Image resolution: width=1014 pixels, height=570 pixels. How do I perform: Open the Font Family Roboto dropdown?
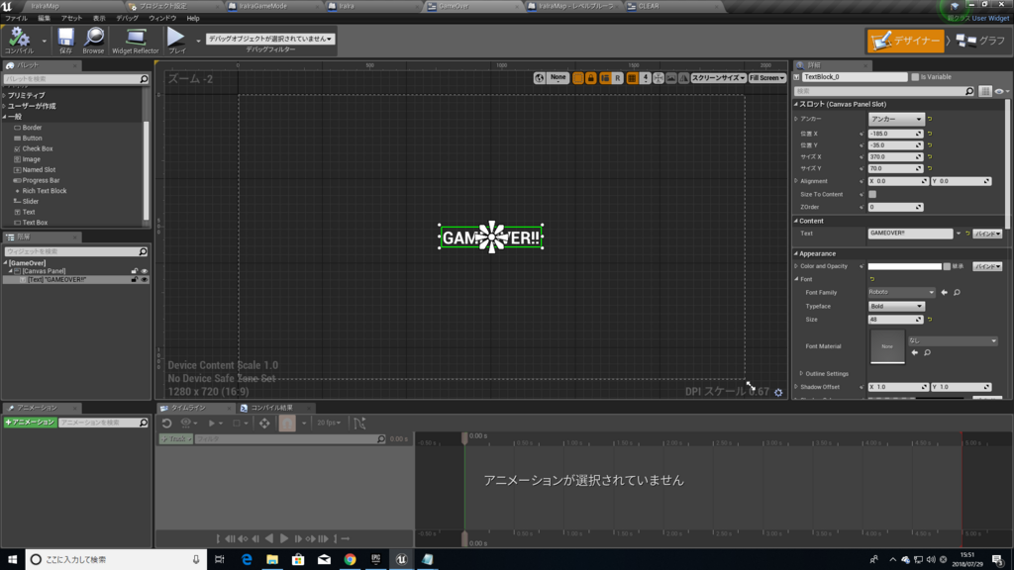901,292
